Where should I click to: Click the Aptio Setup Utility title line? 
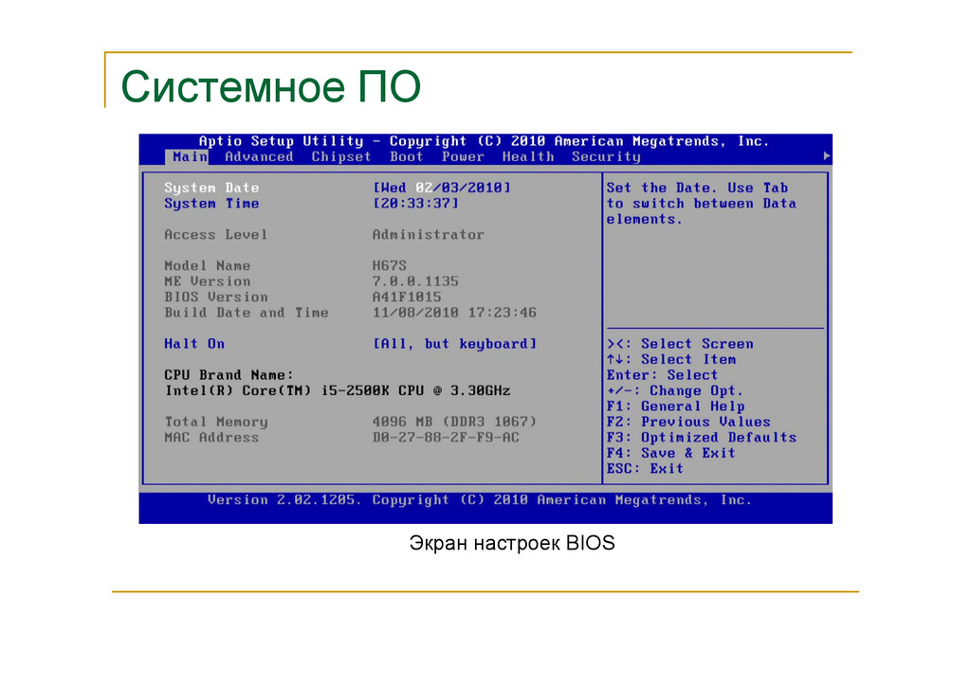pos(484,142)
